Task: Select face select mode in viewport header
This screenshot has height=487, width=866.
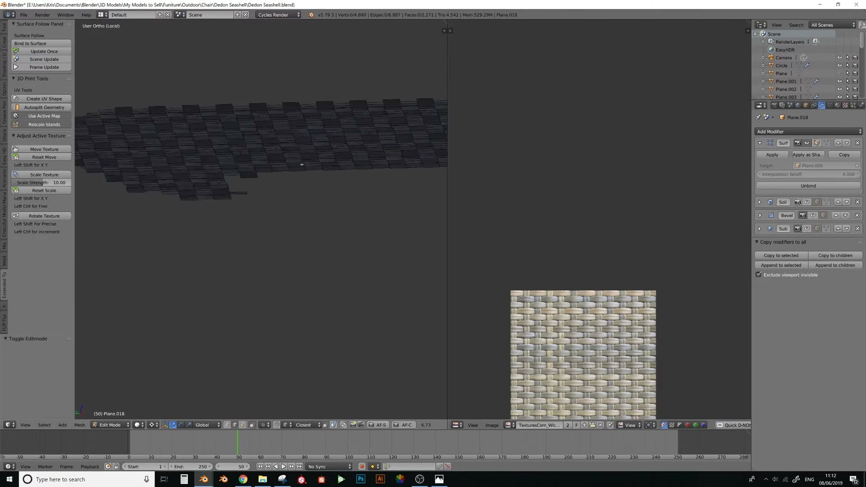Action: tap(243, 425)
